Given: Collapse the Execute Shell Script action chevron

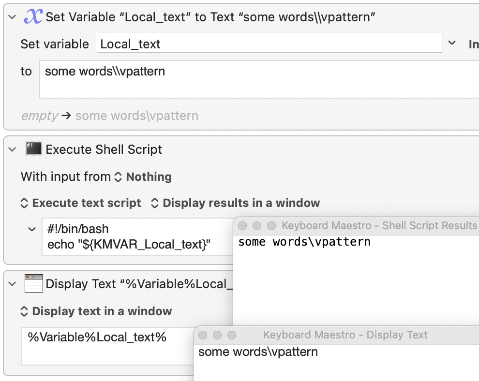Looking at the screenshot, I should 12,149.
